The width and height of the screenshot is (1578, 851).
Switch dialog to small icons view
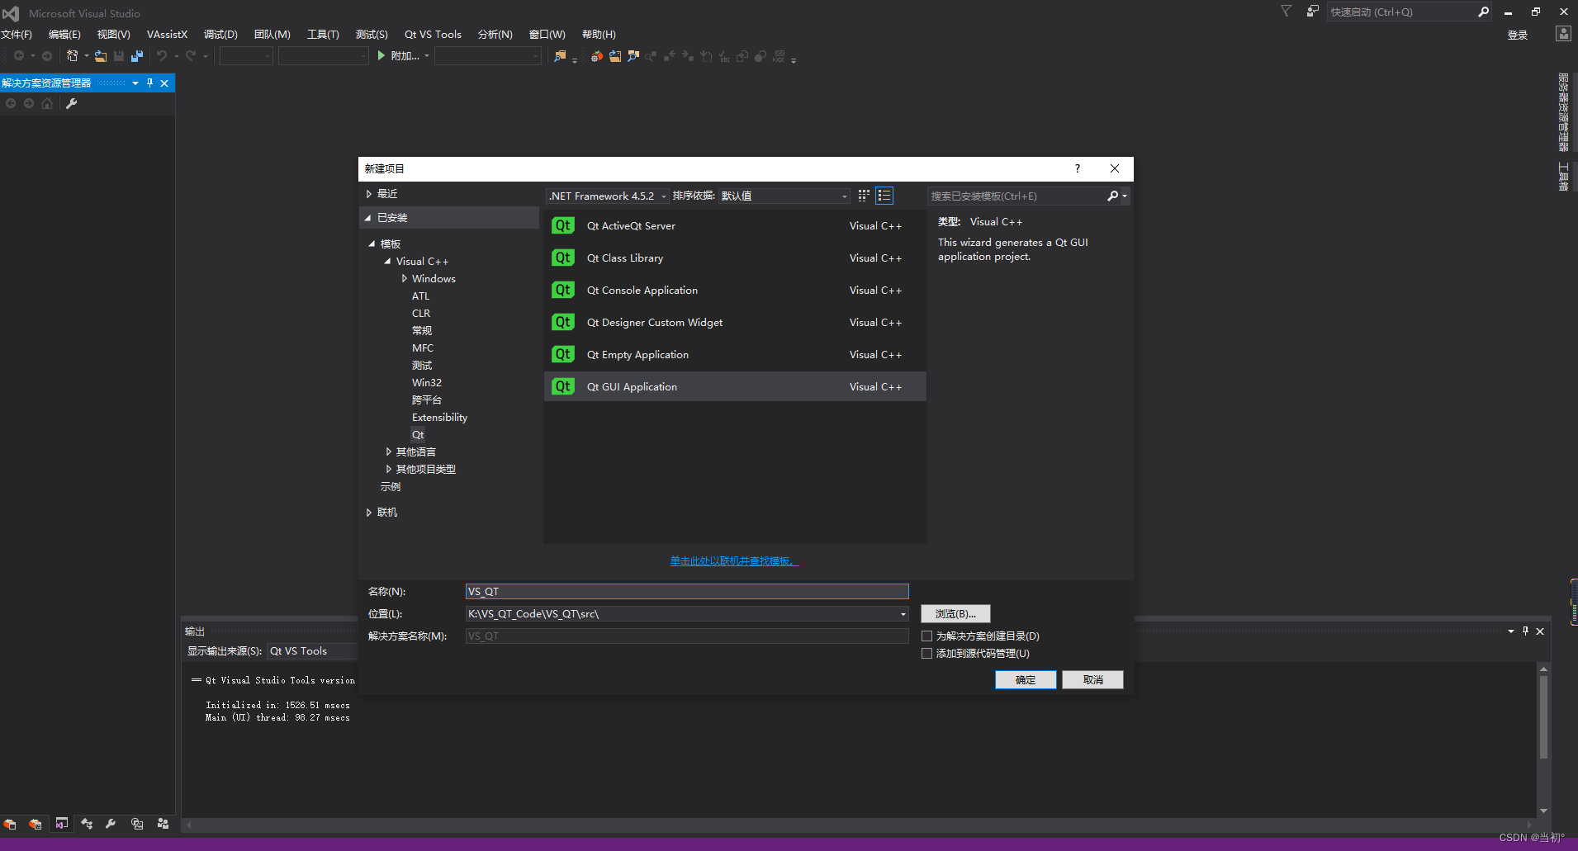click(x=864, y=196)
